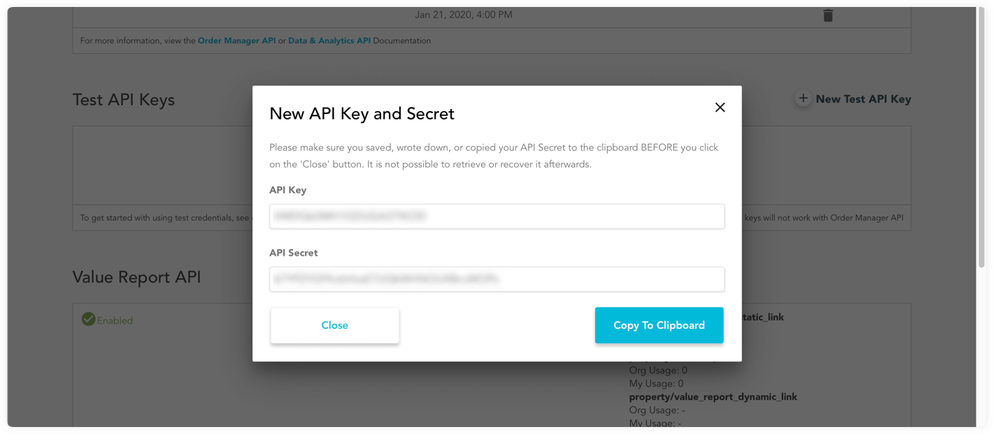Click the Enabled status label

click(x=112, y=319)
